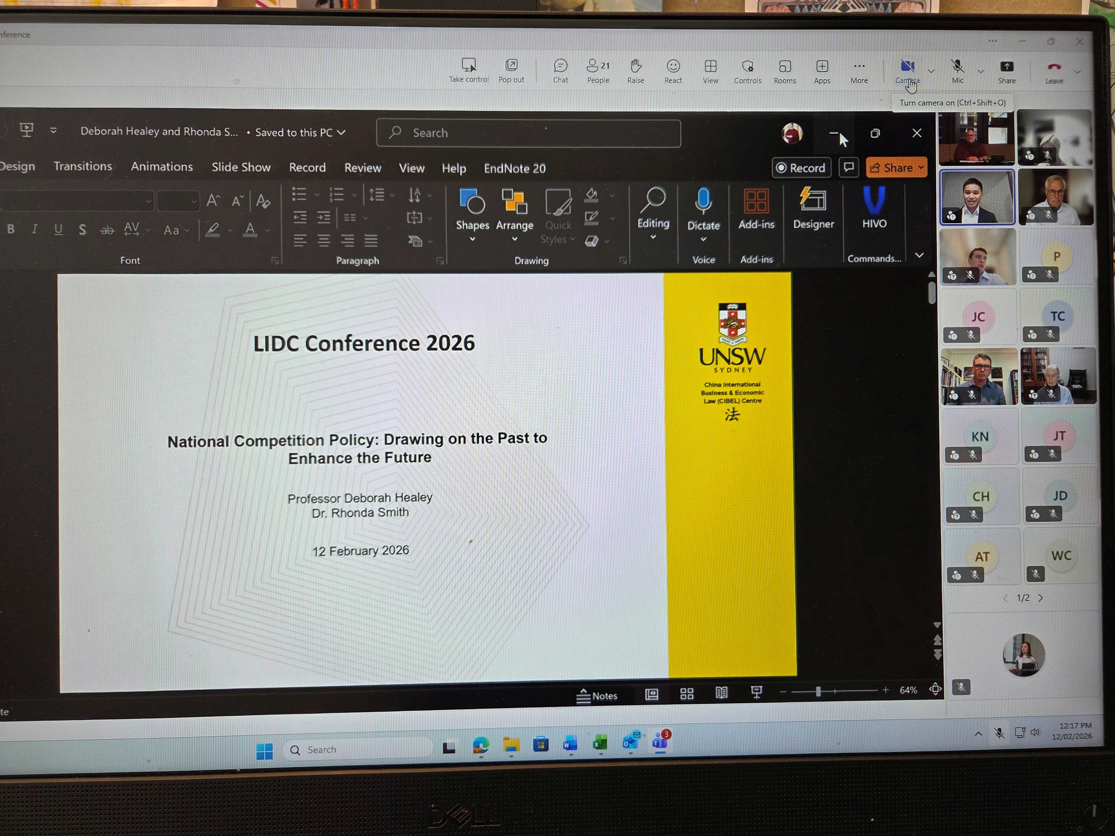This screenshot has width=1115, height=836.
Task: Open the Slide Show tab
Action: point(241,167)
